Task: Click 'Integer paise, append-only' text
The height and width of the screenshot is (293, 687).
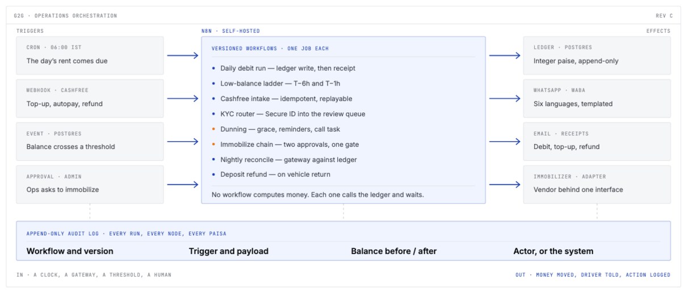Action: [576, 61]
